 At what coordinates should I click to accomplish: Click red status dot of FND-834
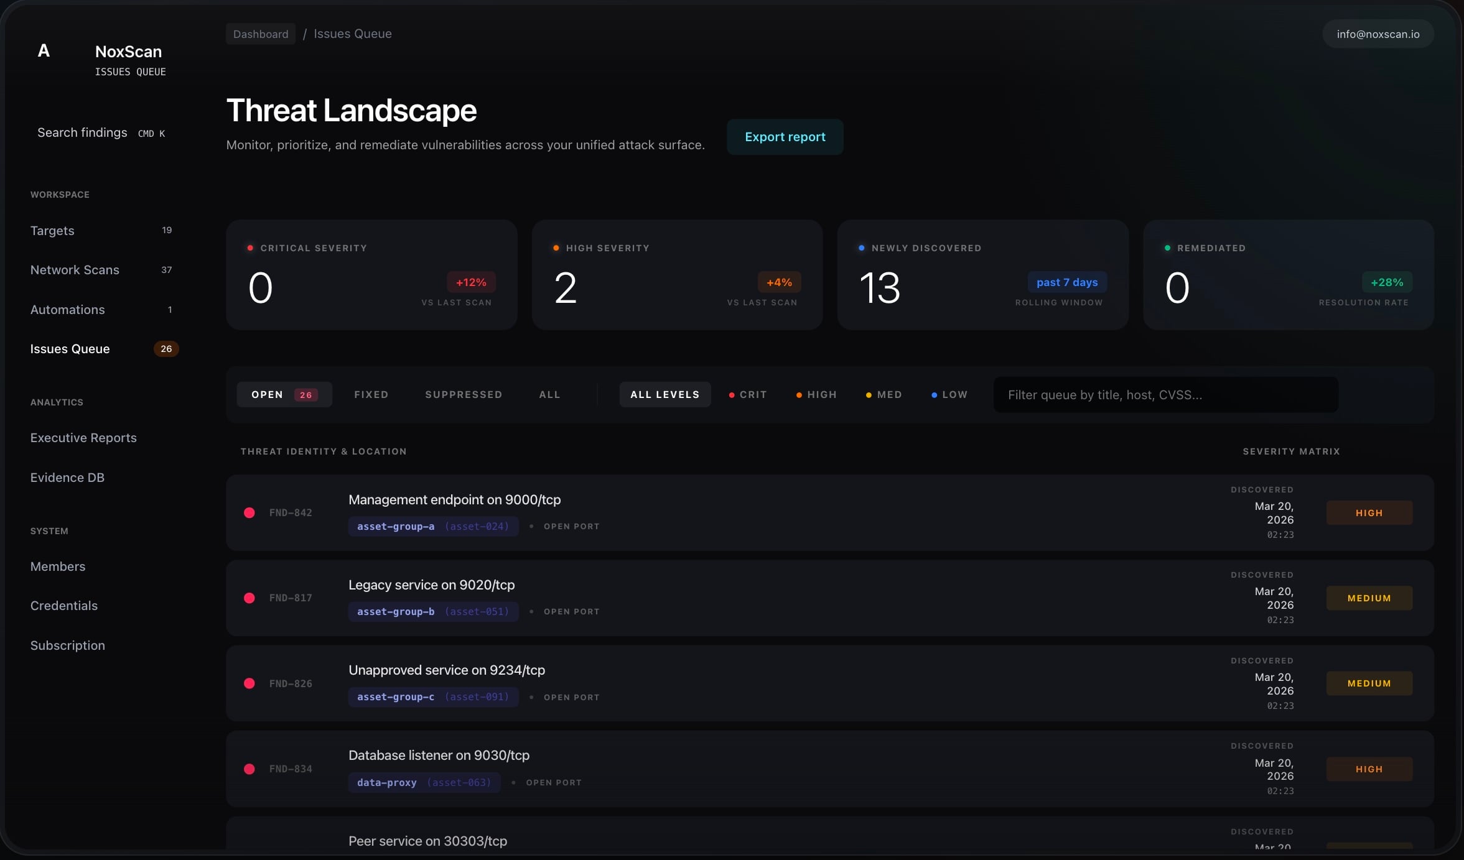(249, 769)
